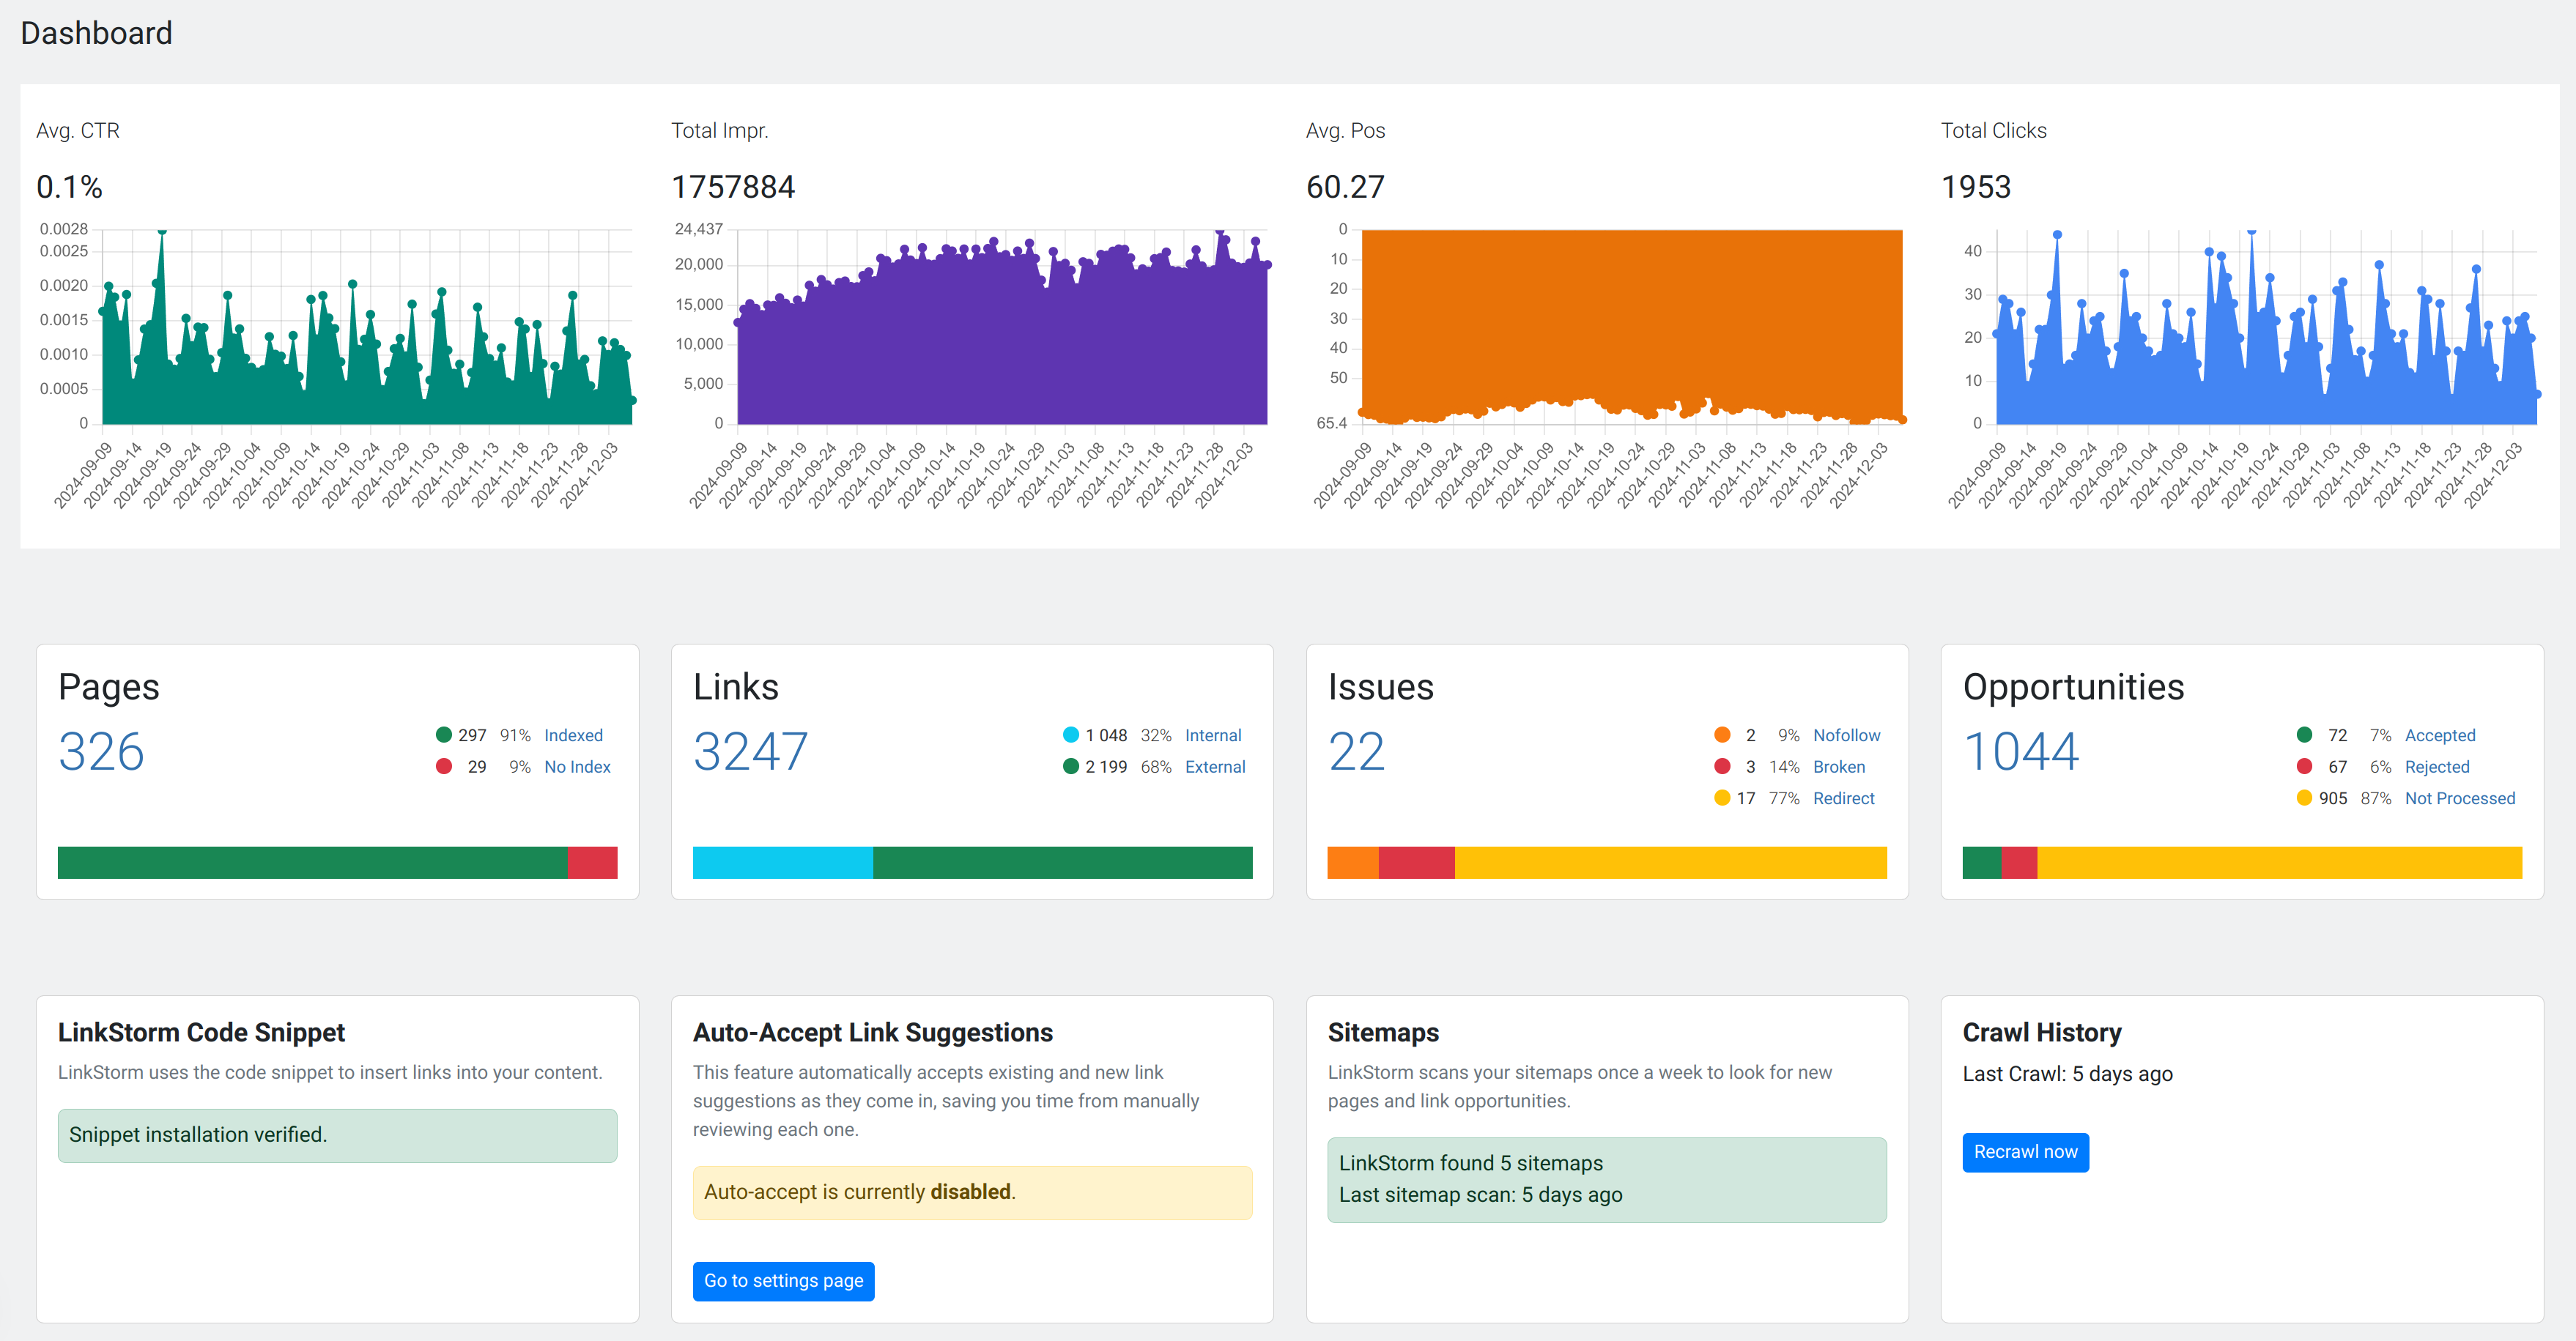The height and width of the screenshot is (1341, 2576).
Task: Click the LinkStorm Code Snippet heading
Action: pyautogui.click(x=201, y=1032)
